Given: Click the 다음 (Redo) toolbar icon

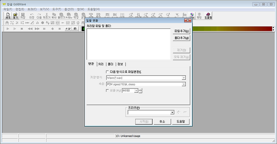Looking at the screenshot, I should click(x=39, y=15).
